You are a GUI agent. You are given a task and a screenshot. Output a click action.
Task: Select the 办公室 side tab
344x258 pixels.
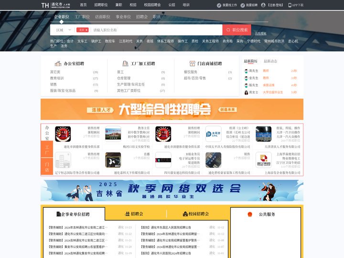47,133
